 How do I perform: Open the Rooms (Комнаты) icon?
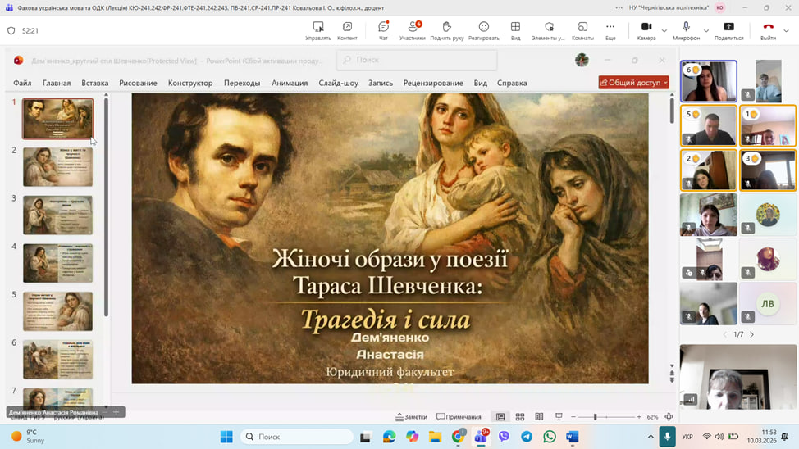(x=582, y=30)
